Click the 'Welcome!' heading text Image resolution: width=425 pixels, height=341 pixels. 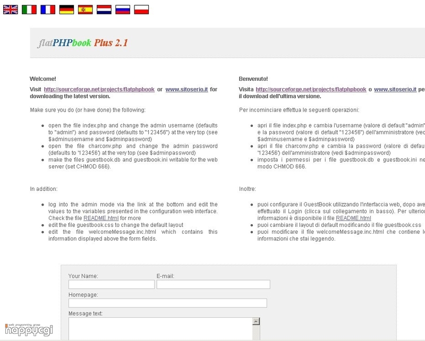click(43, 79)
